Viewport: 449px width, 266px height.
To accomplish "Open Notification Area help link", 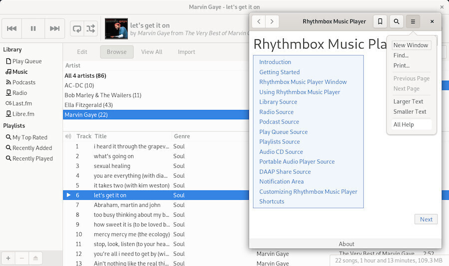I will tap(281, 182).
